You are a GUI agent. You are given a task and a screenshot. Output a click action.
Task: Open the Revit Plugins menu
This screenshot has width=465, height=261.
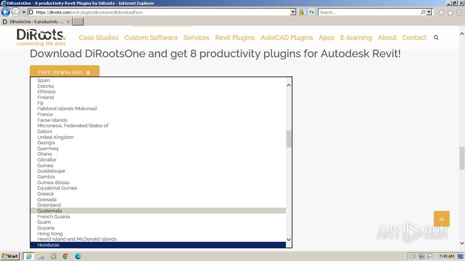pyautogui.click(x=235, y=38)
